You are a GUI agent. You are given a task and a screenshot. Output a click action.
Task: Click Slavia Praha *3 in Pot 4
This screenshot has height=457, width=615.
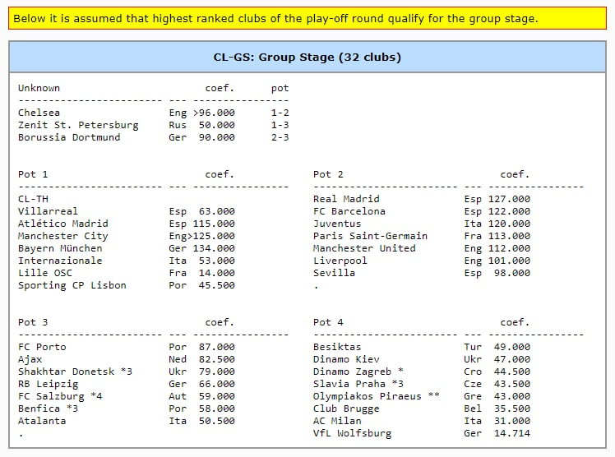(x=358, y=384)
